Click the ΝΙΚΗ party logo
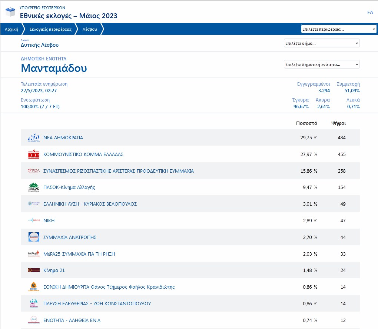 [x=34, y=220]
